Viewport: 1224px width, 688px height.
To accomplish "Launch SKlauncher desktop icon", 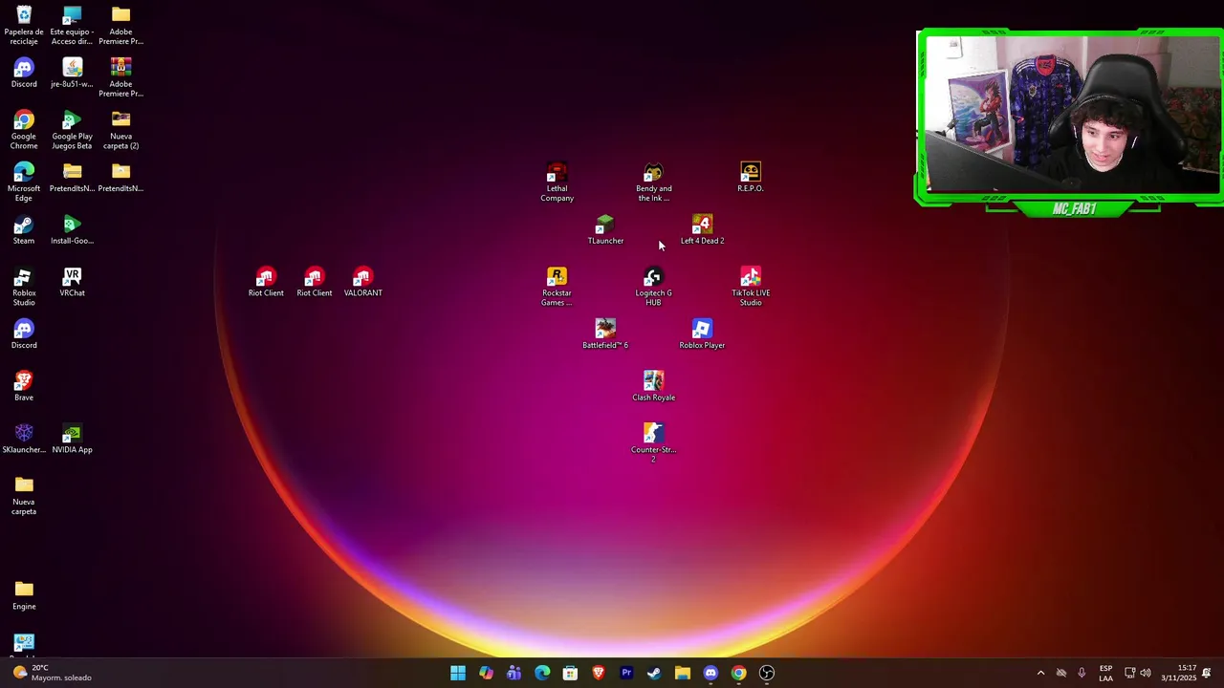I will click(24, 439).
